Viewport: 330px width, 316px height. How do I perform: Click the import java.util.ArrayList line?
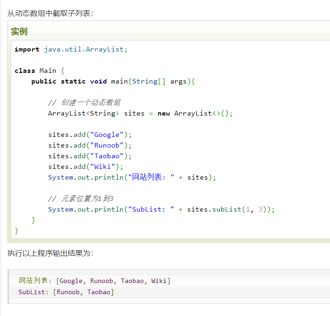71,50
